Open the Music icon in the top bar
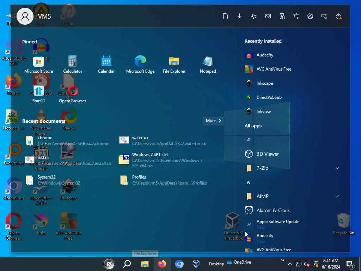Viewport: 361px width, 271px height. (x=254, y=16)
